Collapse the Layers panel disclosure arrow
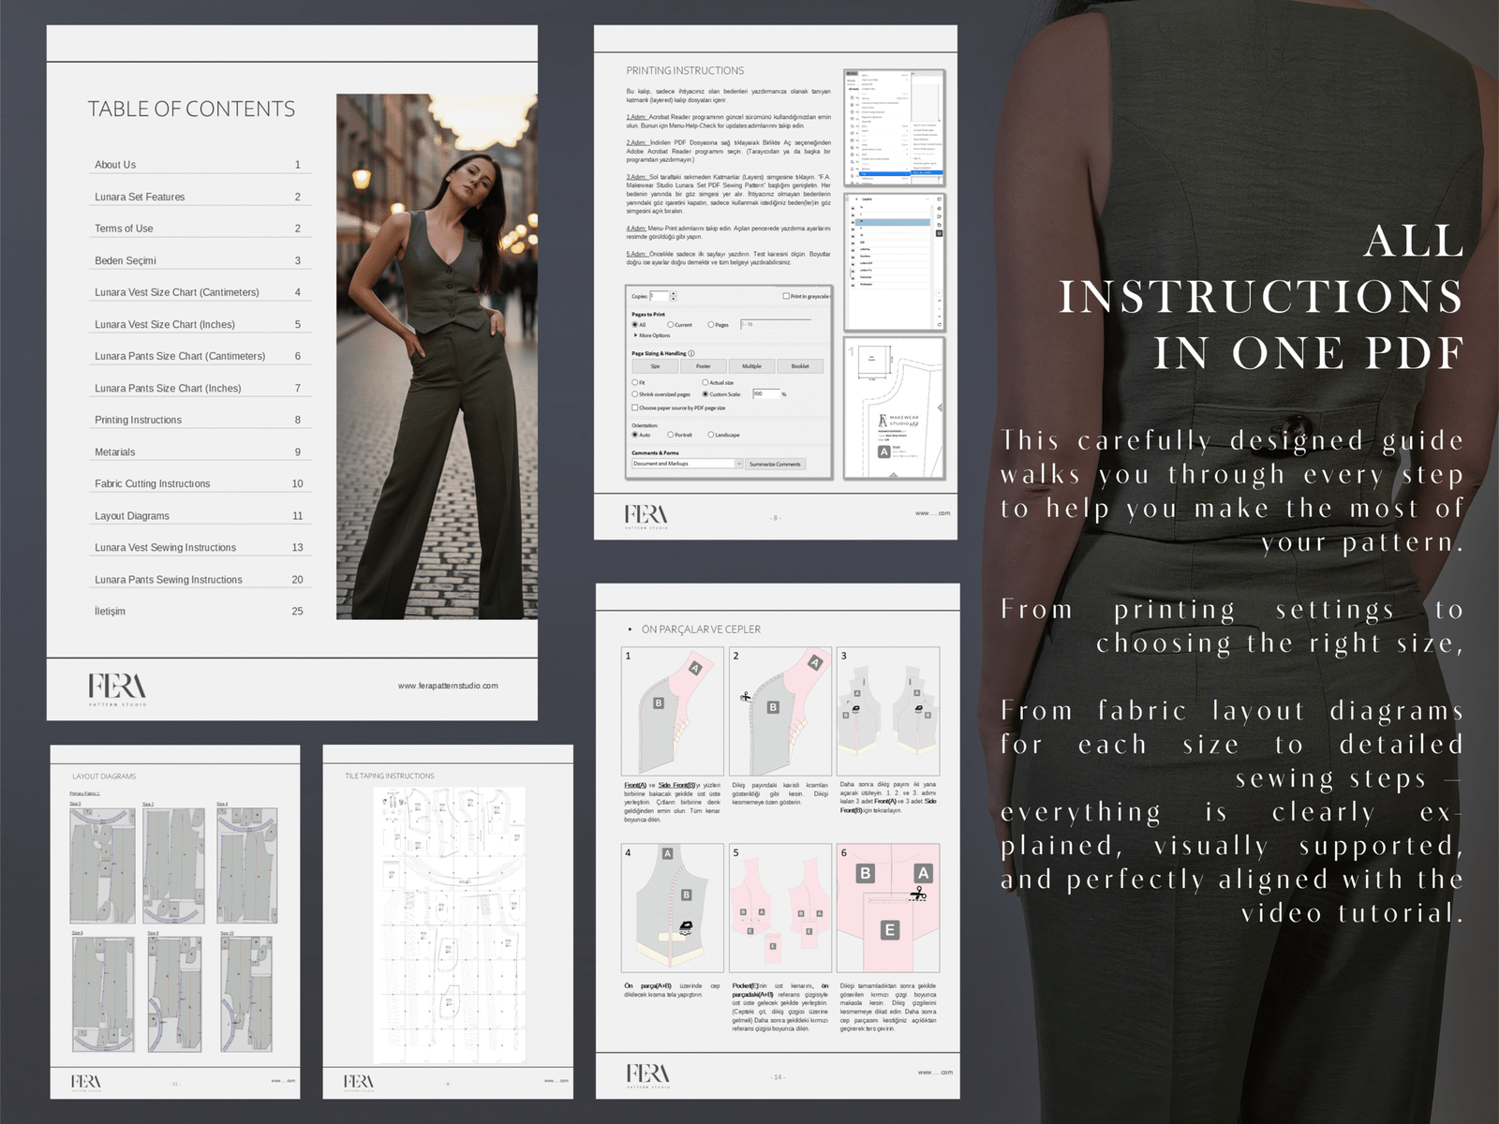1499x1124 pixels. [x=857, y=199]
